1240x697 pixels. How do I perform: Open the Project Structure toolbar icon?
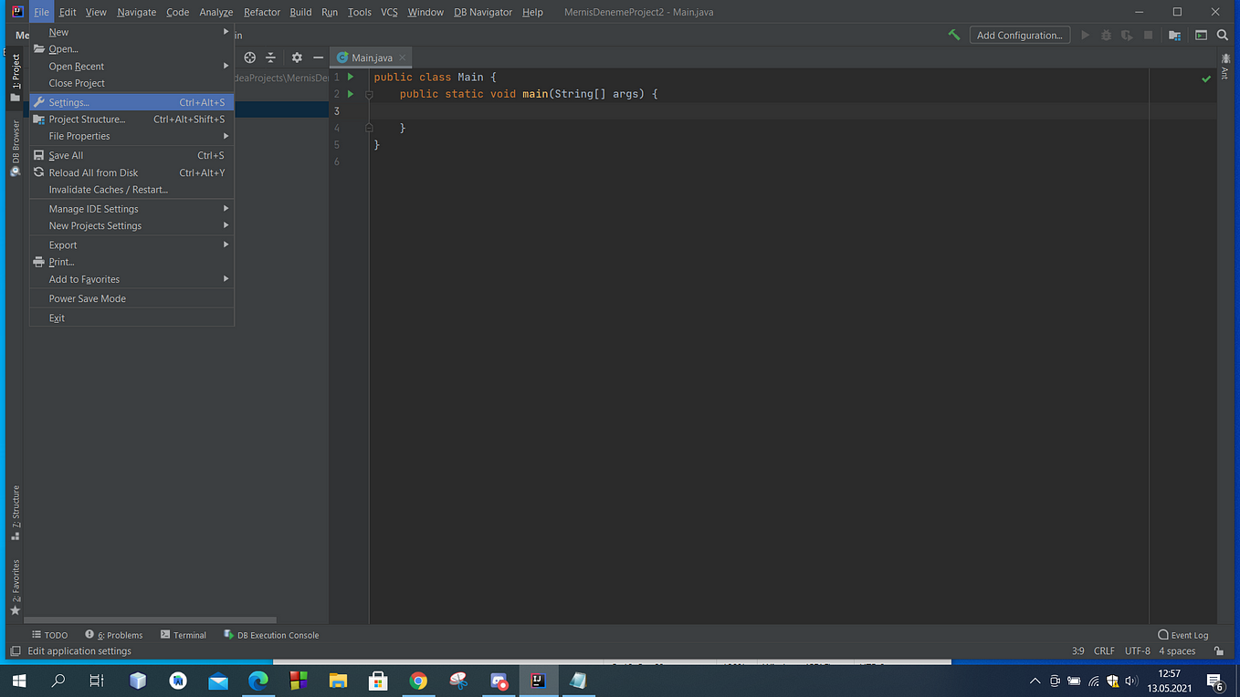1174,35
